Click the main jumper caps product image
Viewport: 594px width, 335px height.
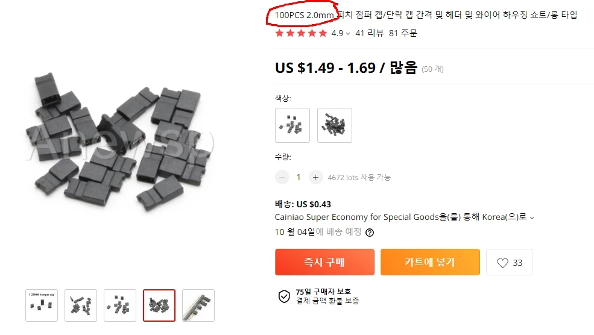119,143
